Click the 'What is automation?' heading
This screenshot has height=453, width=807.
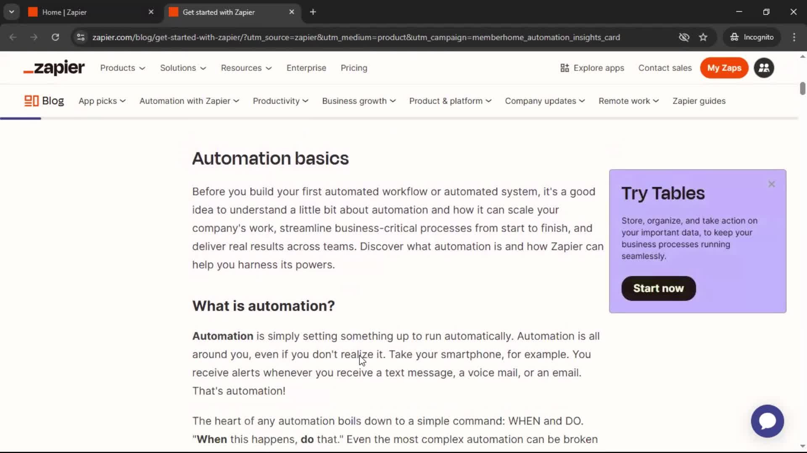(x=264, y=306)
